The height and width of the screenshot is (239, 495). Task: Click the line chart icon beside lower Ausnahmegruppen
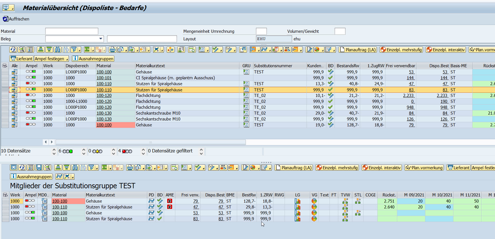[x=59, y=177]
